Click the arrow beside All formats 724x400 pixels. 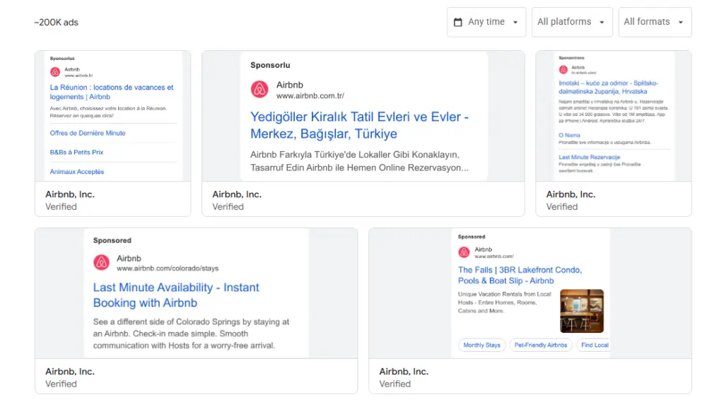pos(681,22)
